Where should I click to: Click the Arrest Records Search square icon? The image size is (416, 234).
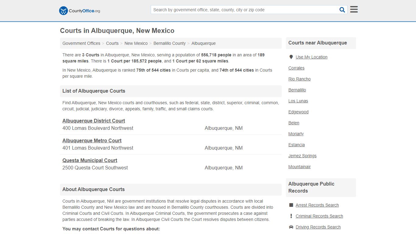tap(291, 205)
